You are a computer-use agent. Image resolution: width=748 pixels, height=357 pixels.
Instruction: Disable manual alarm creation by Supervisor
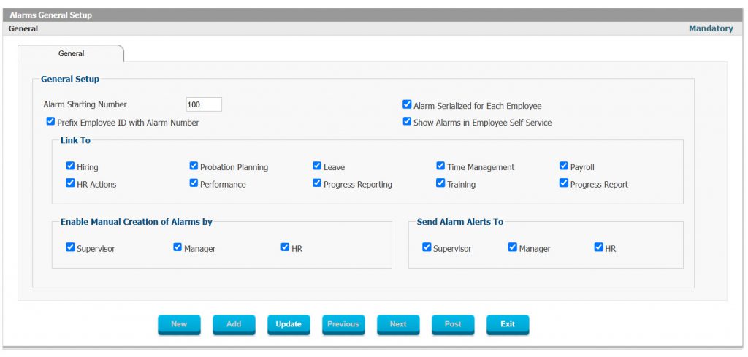pos(70,247)
